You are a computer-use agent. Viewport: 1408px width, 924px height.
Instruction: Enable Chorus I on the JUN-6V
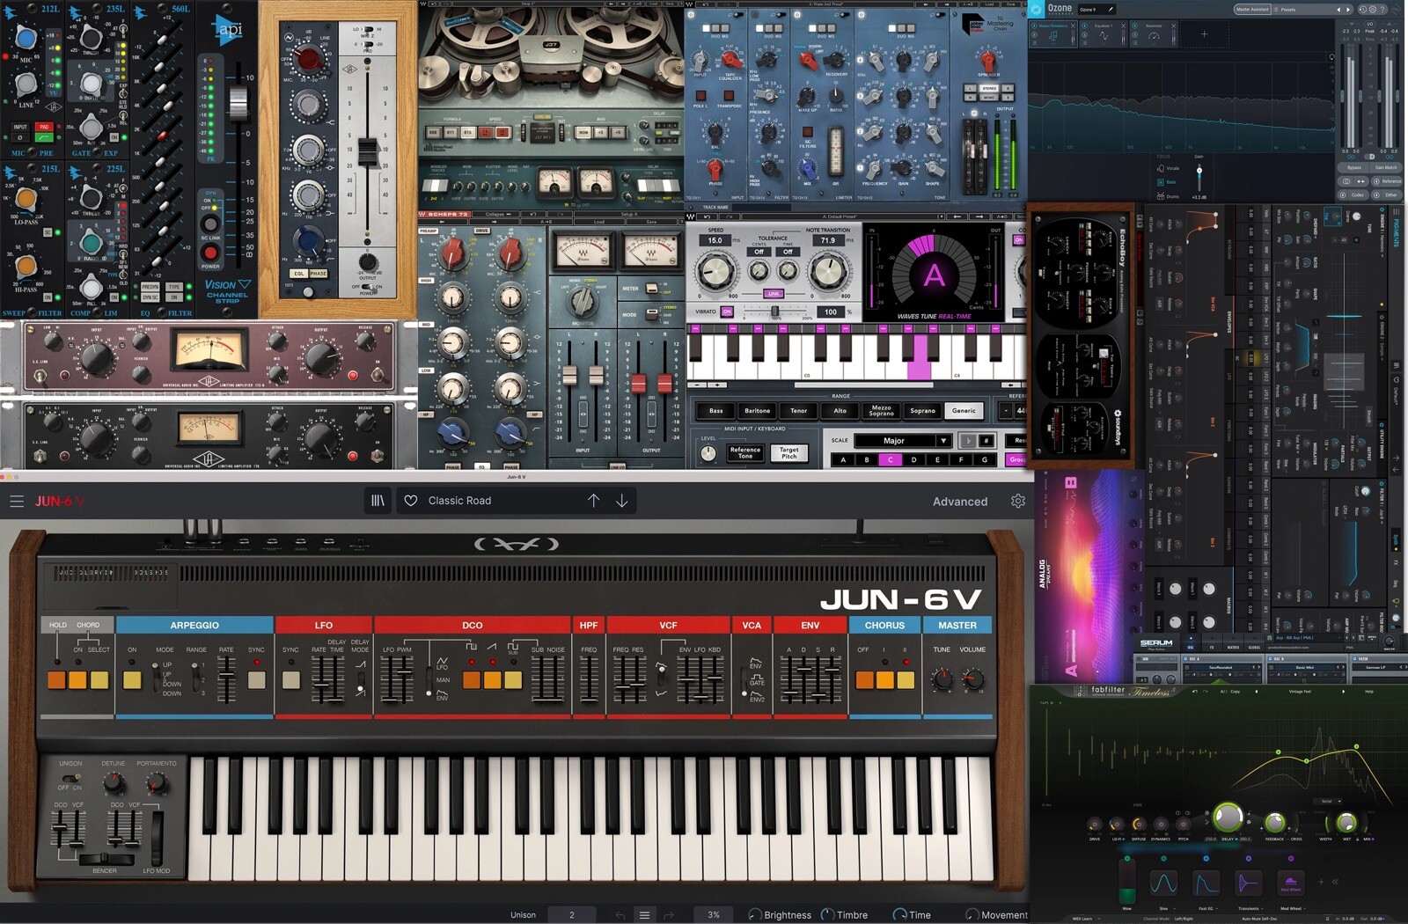click(884, 679)
